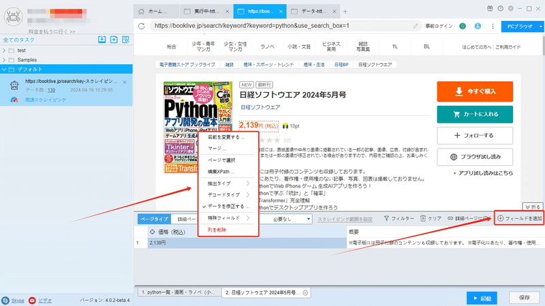Expand the test folder
This screenshot has width=545, height=306.
pos(4,50)
